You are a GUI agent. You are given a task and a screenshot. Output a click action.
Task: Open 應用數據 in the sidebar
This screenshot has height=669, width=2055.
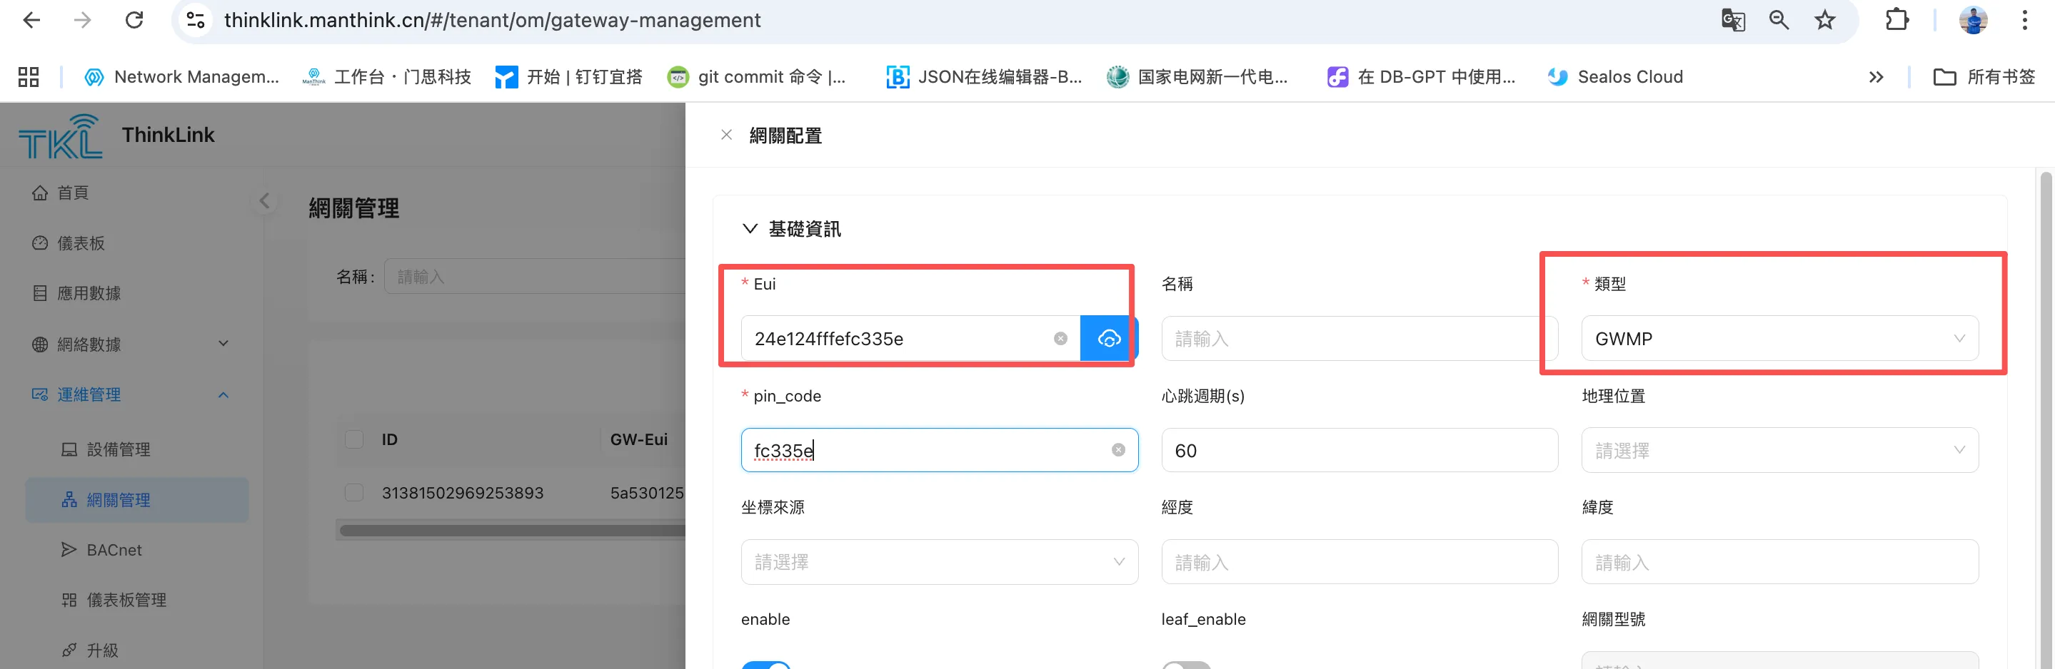coord(76,293)
